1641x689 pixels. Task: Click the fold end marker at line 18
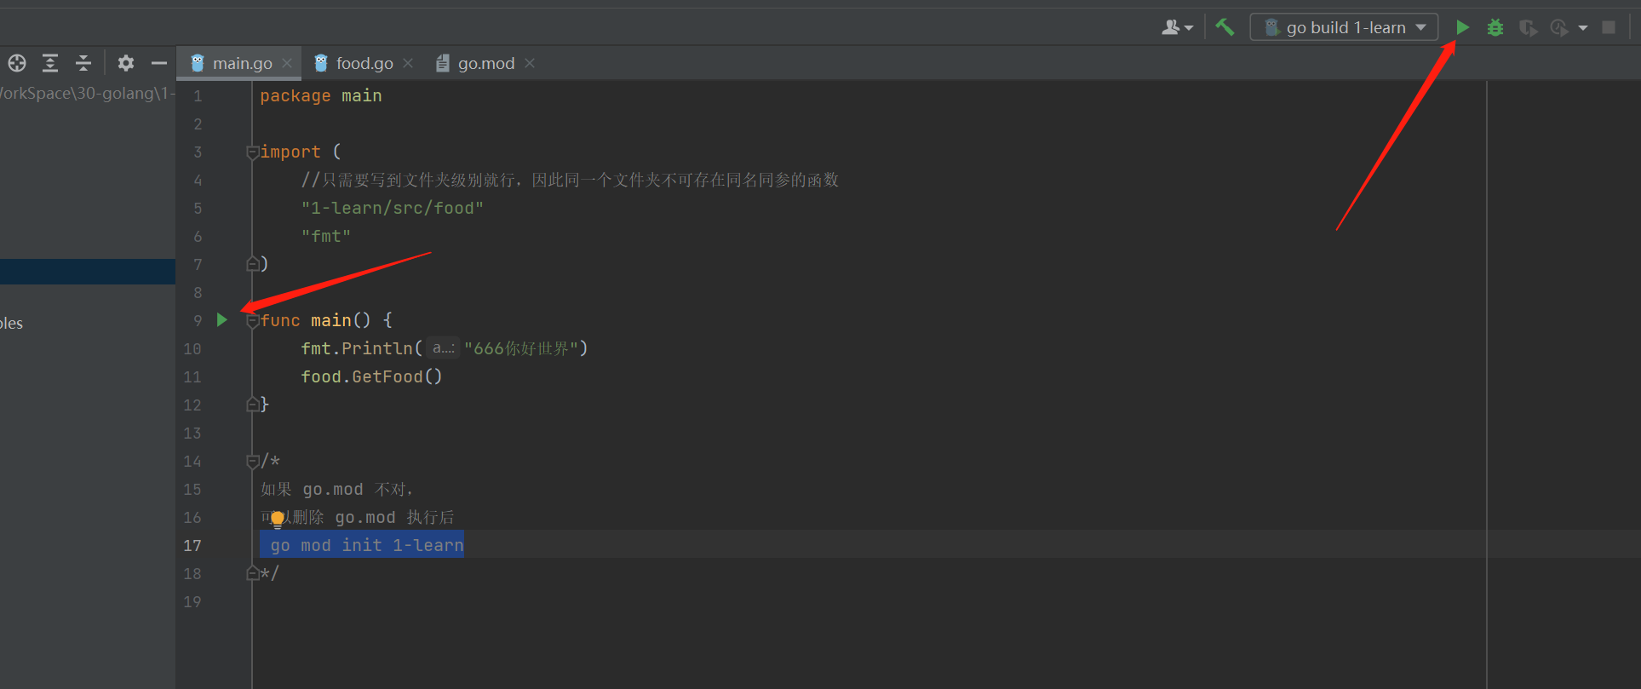(x=252, y=573)
